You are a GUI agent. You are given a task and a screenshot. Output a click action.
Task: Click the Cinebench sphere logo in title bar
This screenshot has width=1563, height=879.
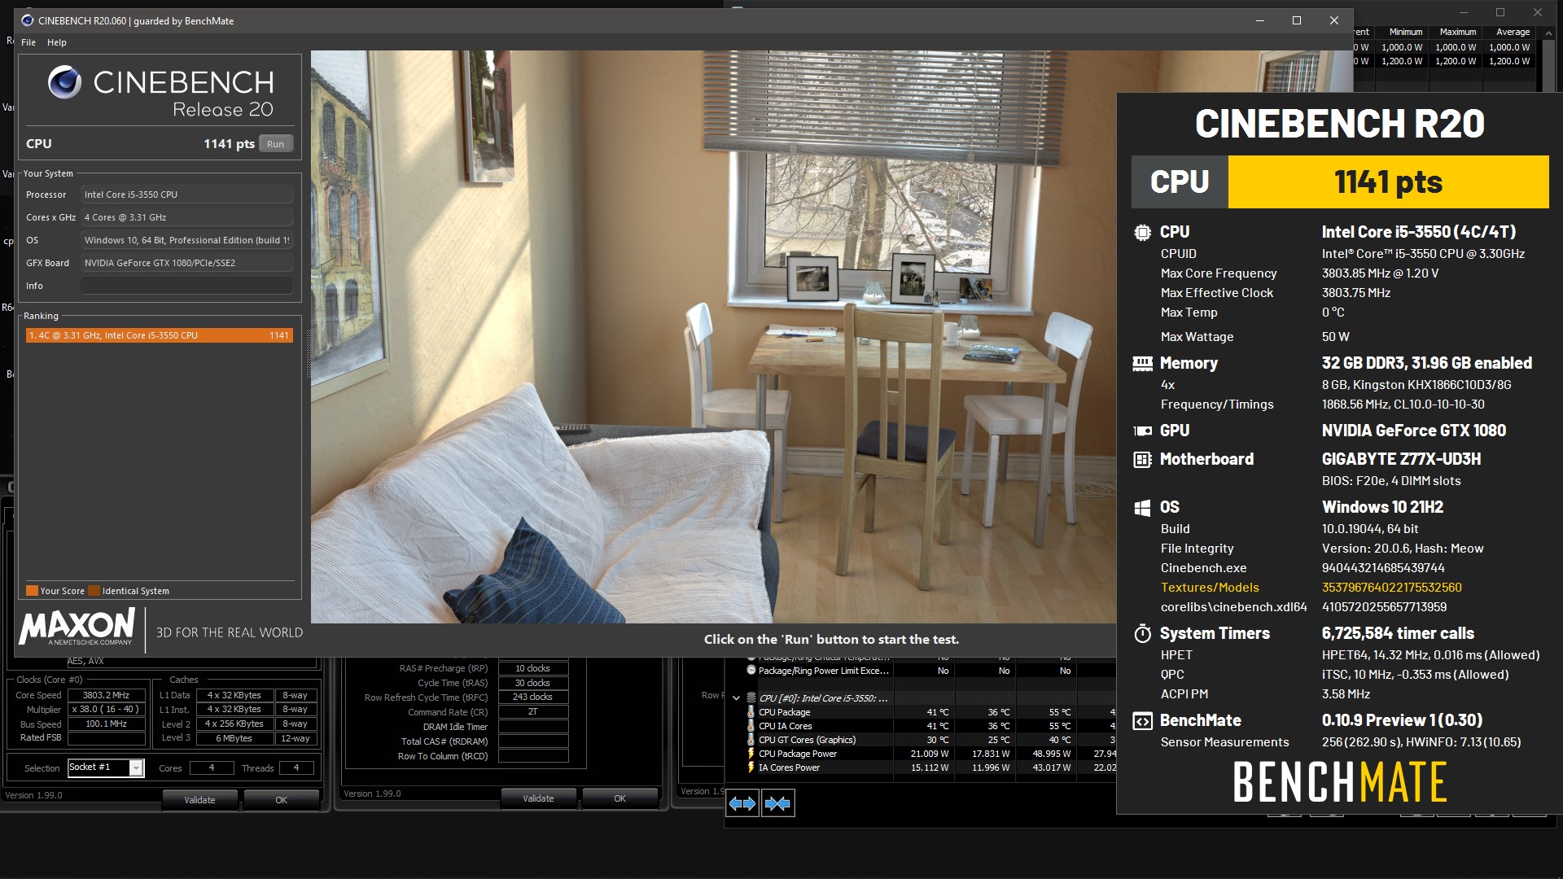(27, 20)
